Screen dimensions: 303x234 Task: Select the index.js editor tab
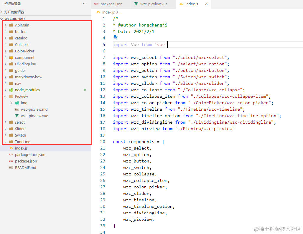coord(193,4)
